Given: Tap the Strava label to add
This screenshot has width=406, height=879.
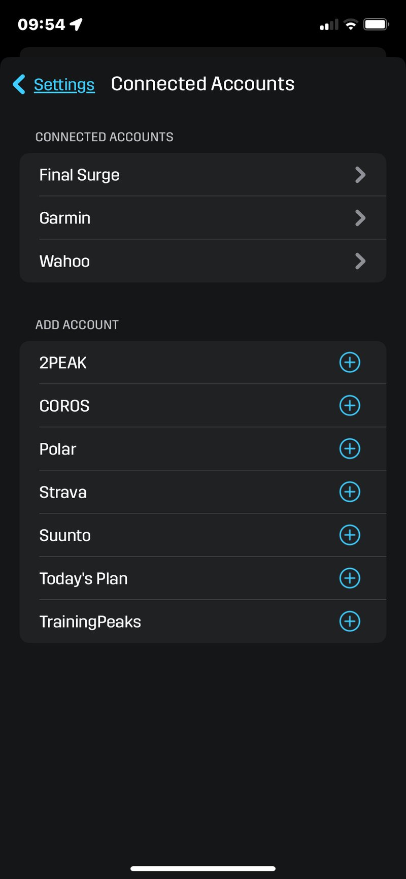Looking at the screenshot, I should [x=63, y=492].
